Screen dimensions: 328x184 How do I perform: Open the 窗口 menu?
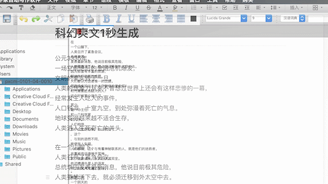(x=195, y=1)
